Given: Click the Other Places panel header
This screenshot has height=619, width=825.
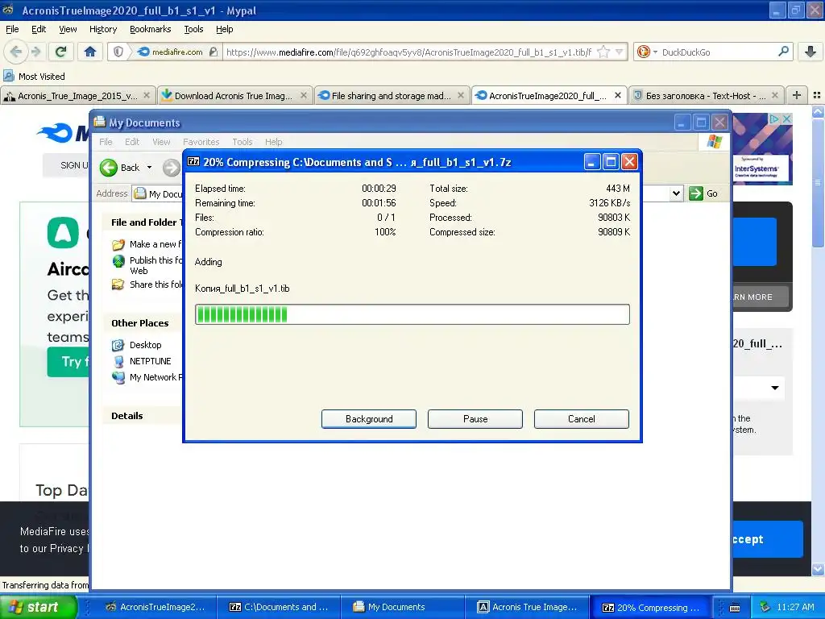Looking at the screenshot, I should point(143,323).
